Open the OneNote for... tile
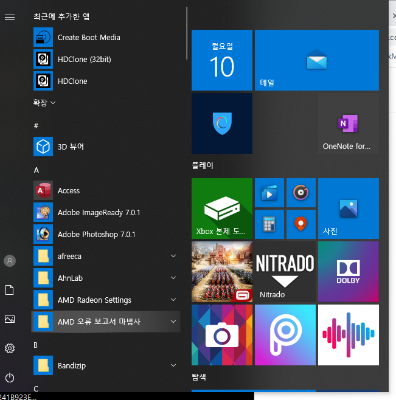Image resolution: width=396 pixels, height=400 pixels. pos(349,123)
